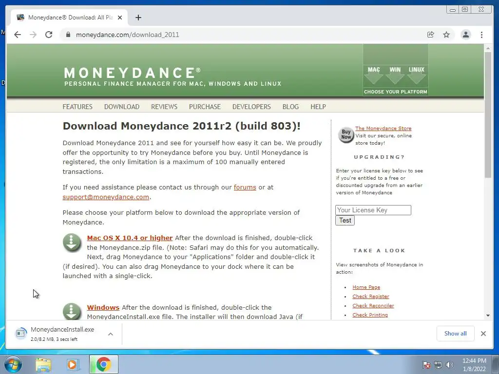Open the Home Page screenshot link
Screen dimensions: 499x374
(366, 287)
